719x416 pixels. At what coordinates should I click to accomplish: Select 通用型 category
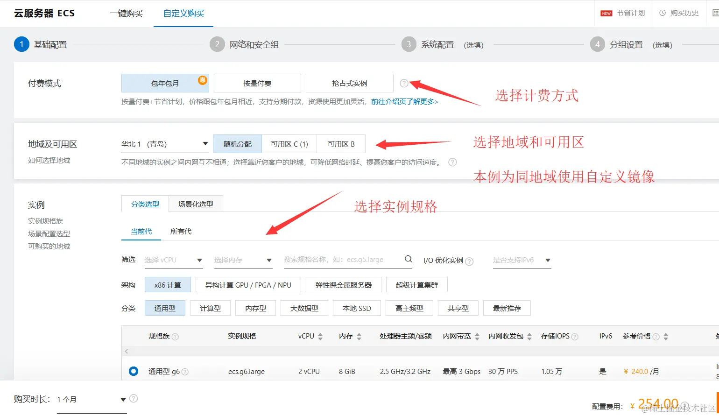[165, 308]
